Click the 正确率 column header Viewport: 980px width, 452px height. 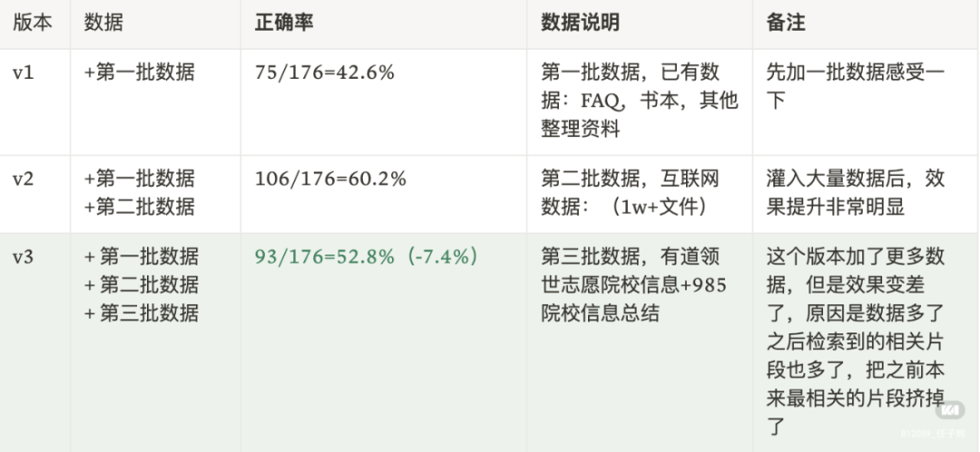284,24
